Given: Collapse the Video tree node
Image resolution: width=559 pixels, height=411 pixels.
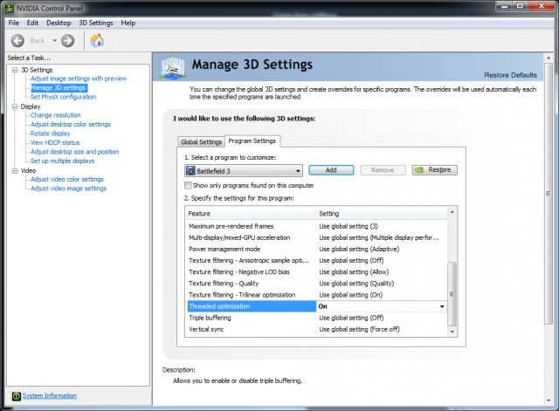Looking at the screenshot, I should 15,171.
